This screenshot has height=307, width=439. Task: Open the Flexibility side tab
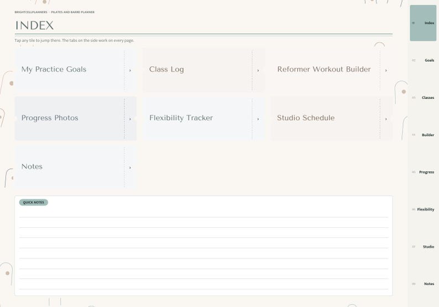pos(423,209)
